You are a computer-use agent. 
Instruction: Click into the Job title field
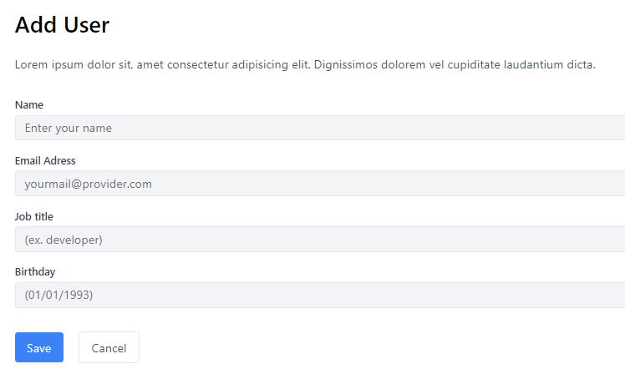320,240
